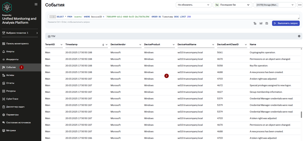
Task: Expand the Выбрано тенантов: 1 selector
Action: pos(20,33)
